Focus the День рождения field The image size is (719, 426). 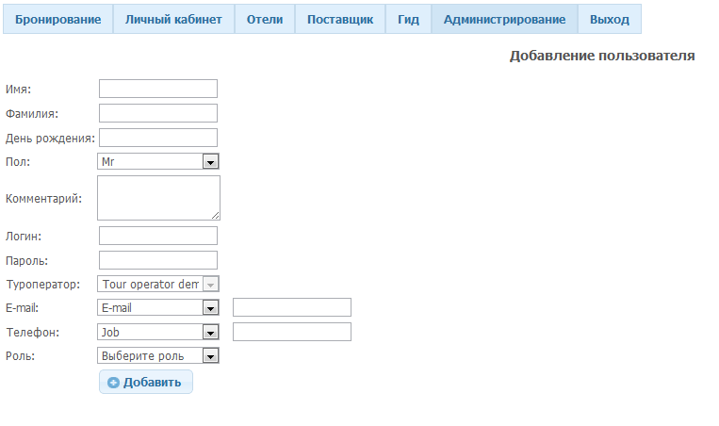[x=158, y=138]
